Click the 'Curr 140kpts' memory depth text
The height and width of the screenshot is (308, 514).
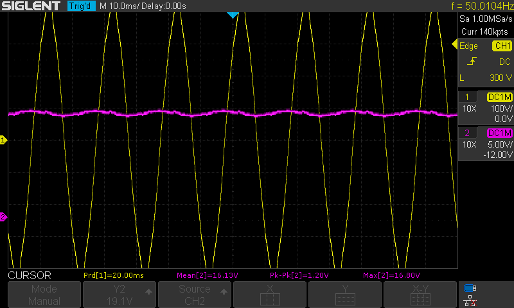point(484,31)
